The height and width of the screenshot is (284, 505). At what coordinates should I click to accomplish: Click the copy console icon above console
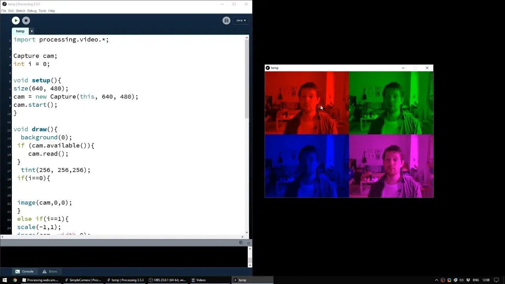pos(241,243)
